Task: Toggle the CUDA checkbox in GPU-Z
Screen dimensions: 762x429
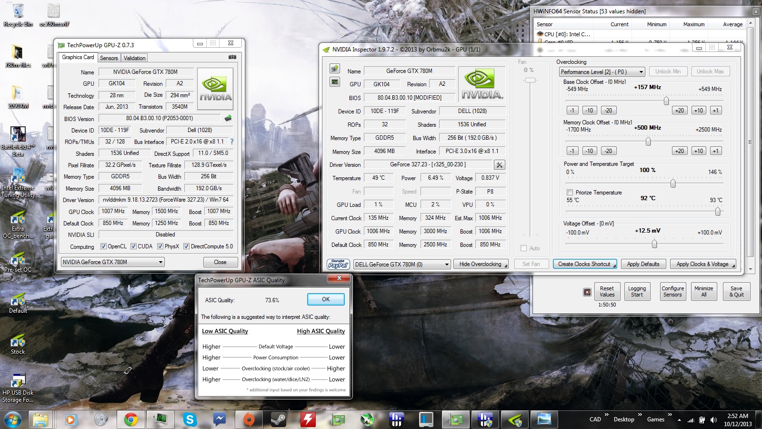Action: (133, 246)
